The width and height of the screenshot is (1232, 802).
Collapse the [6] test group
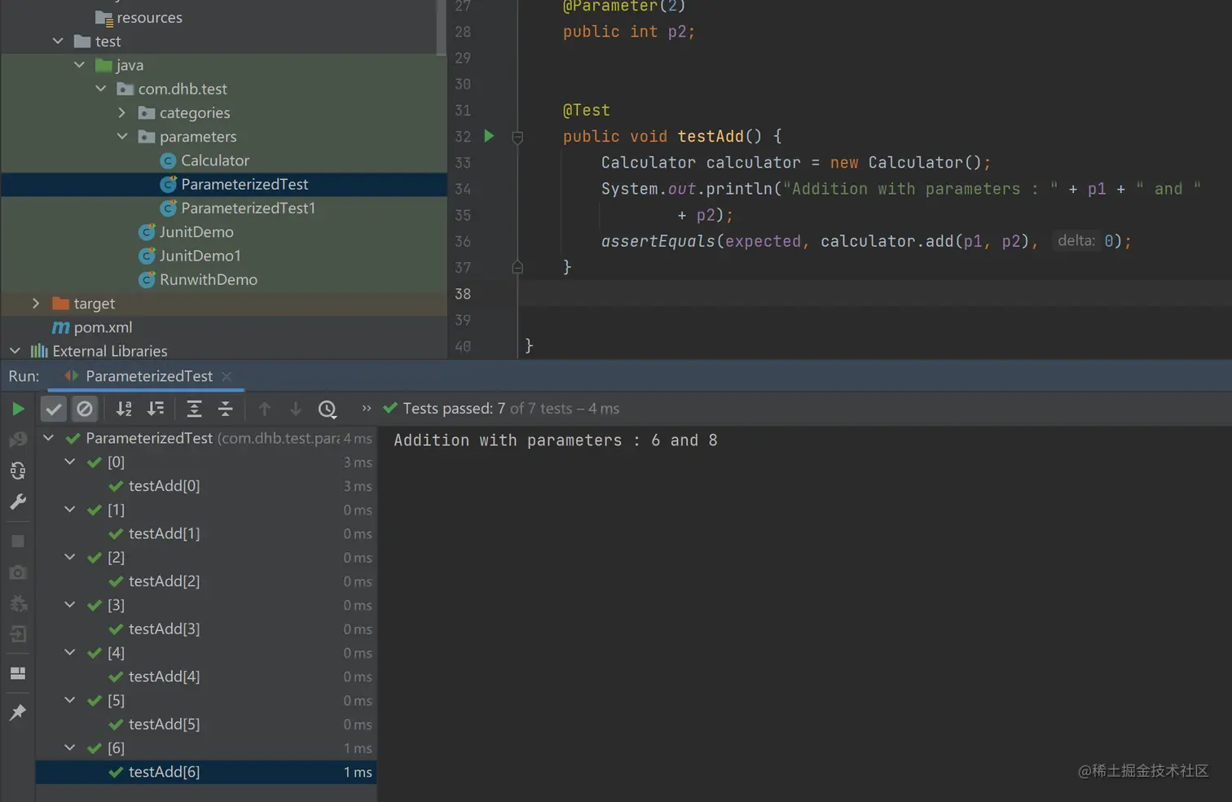[x=70, y=747]
